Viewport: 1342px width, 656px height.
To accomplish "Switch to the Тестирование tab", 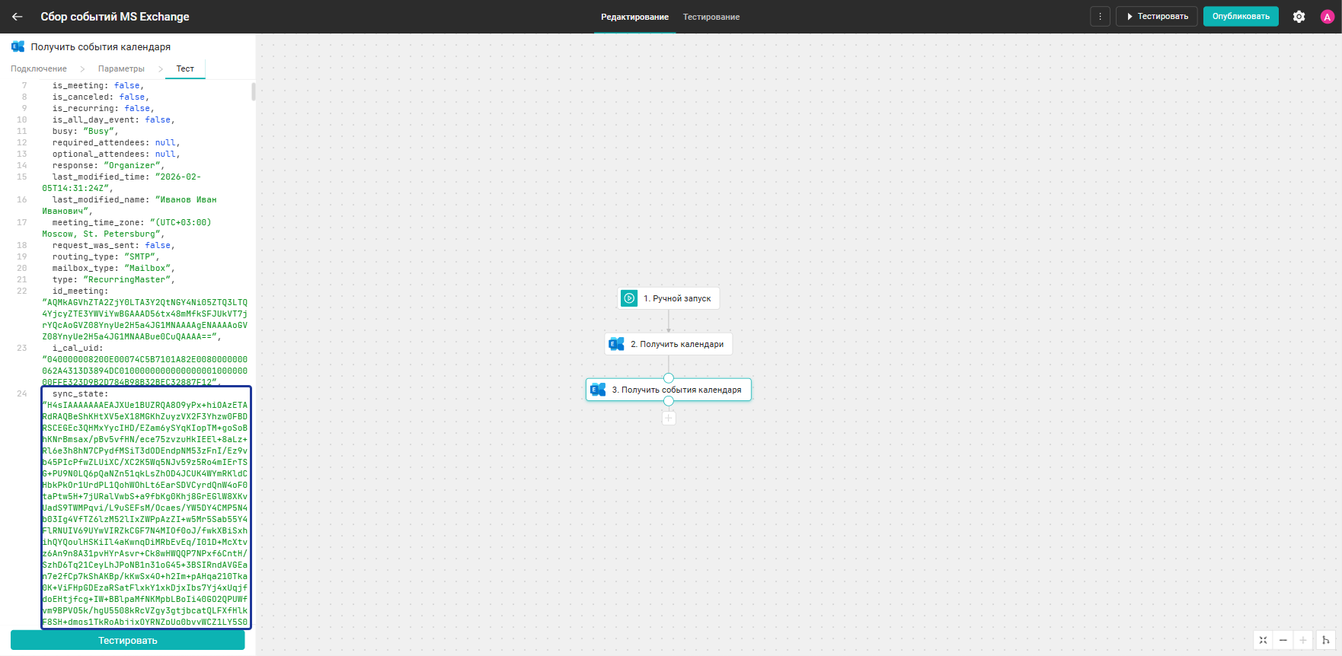I will point(711,17).
